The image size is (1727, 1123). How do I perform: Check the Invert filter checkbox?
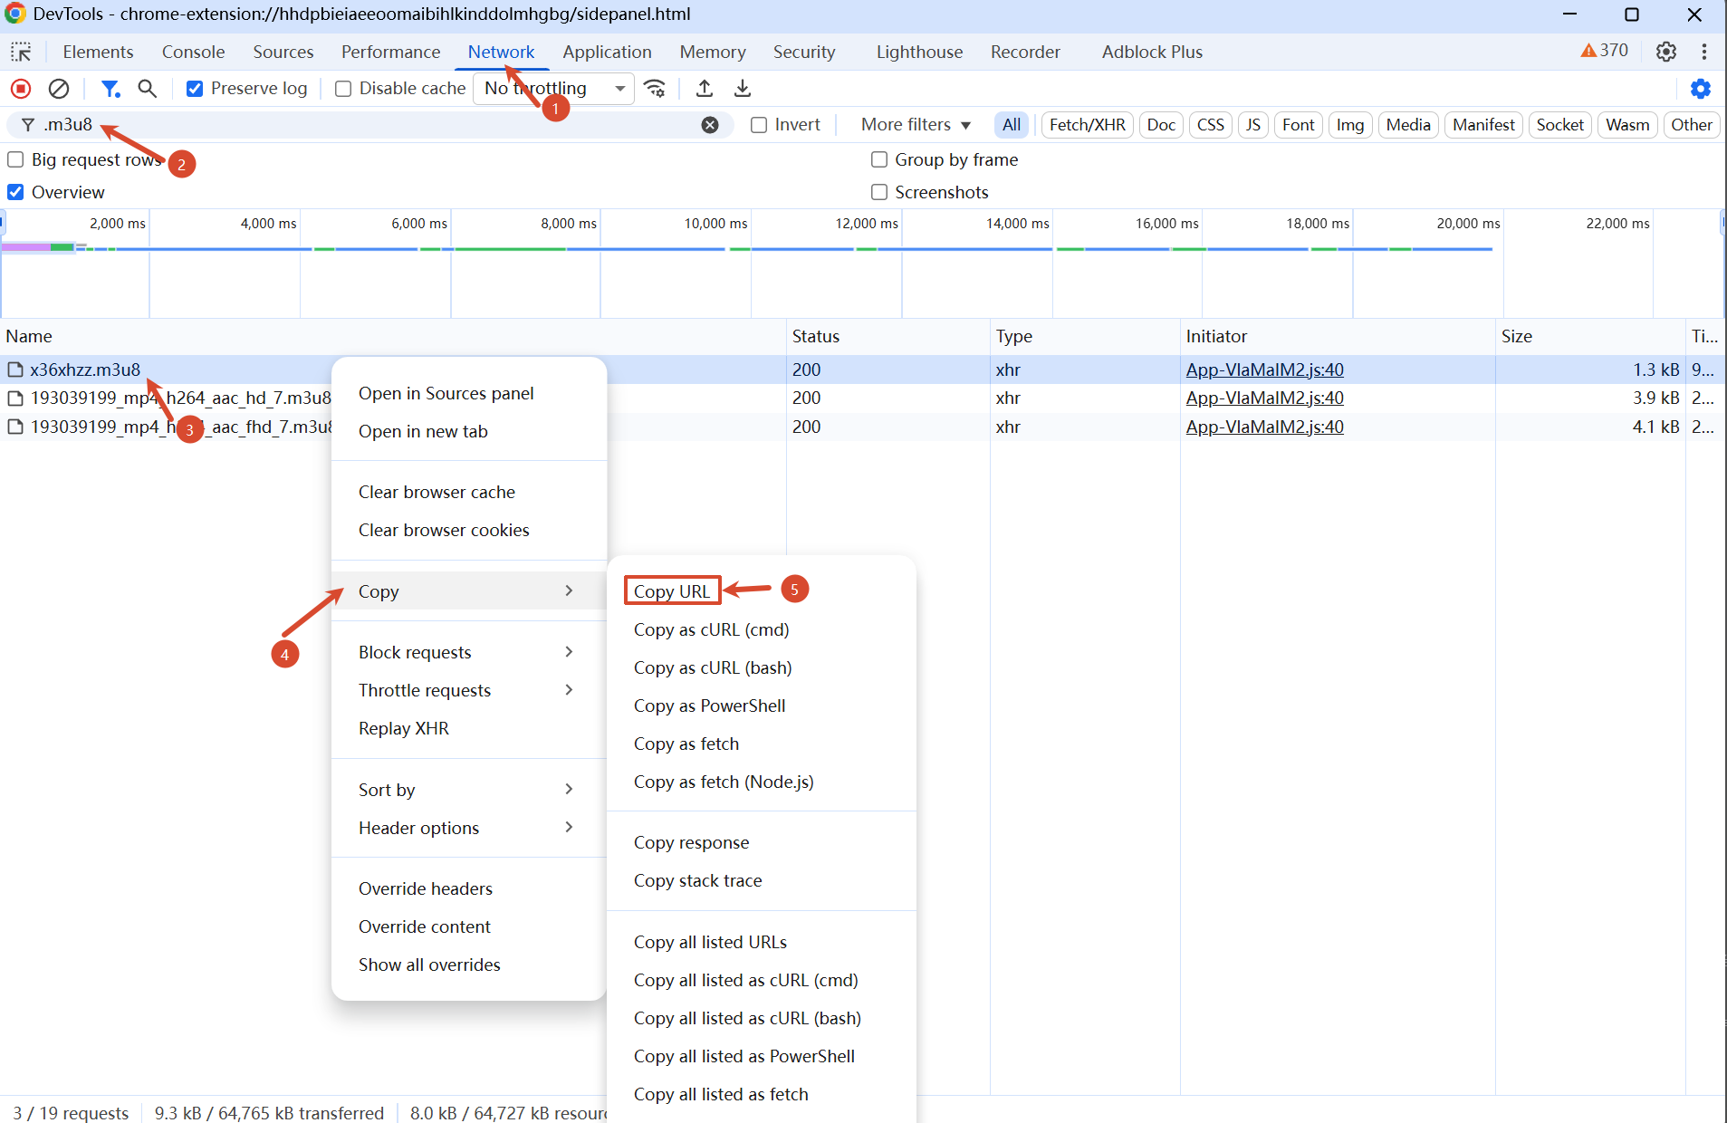[759, 125]
